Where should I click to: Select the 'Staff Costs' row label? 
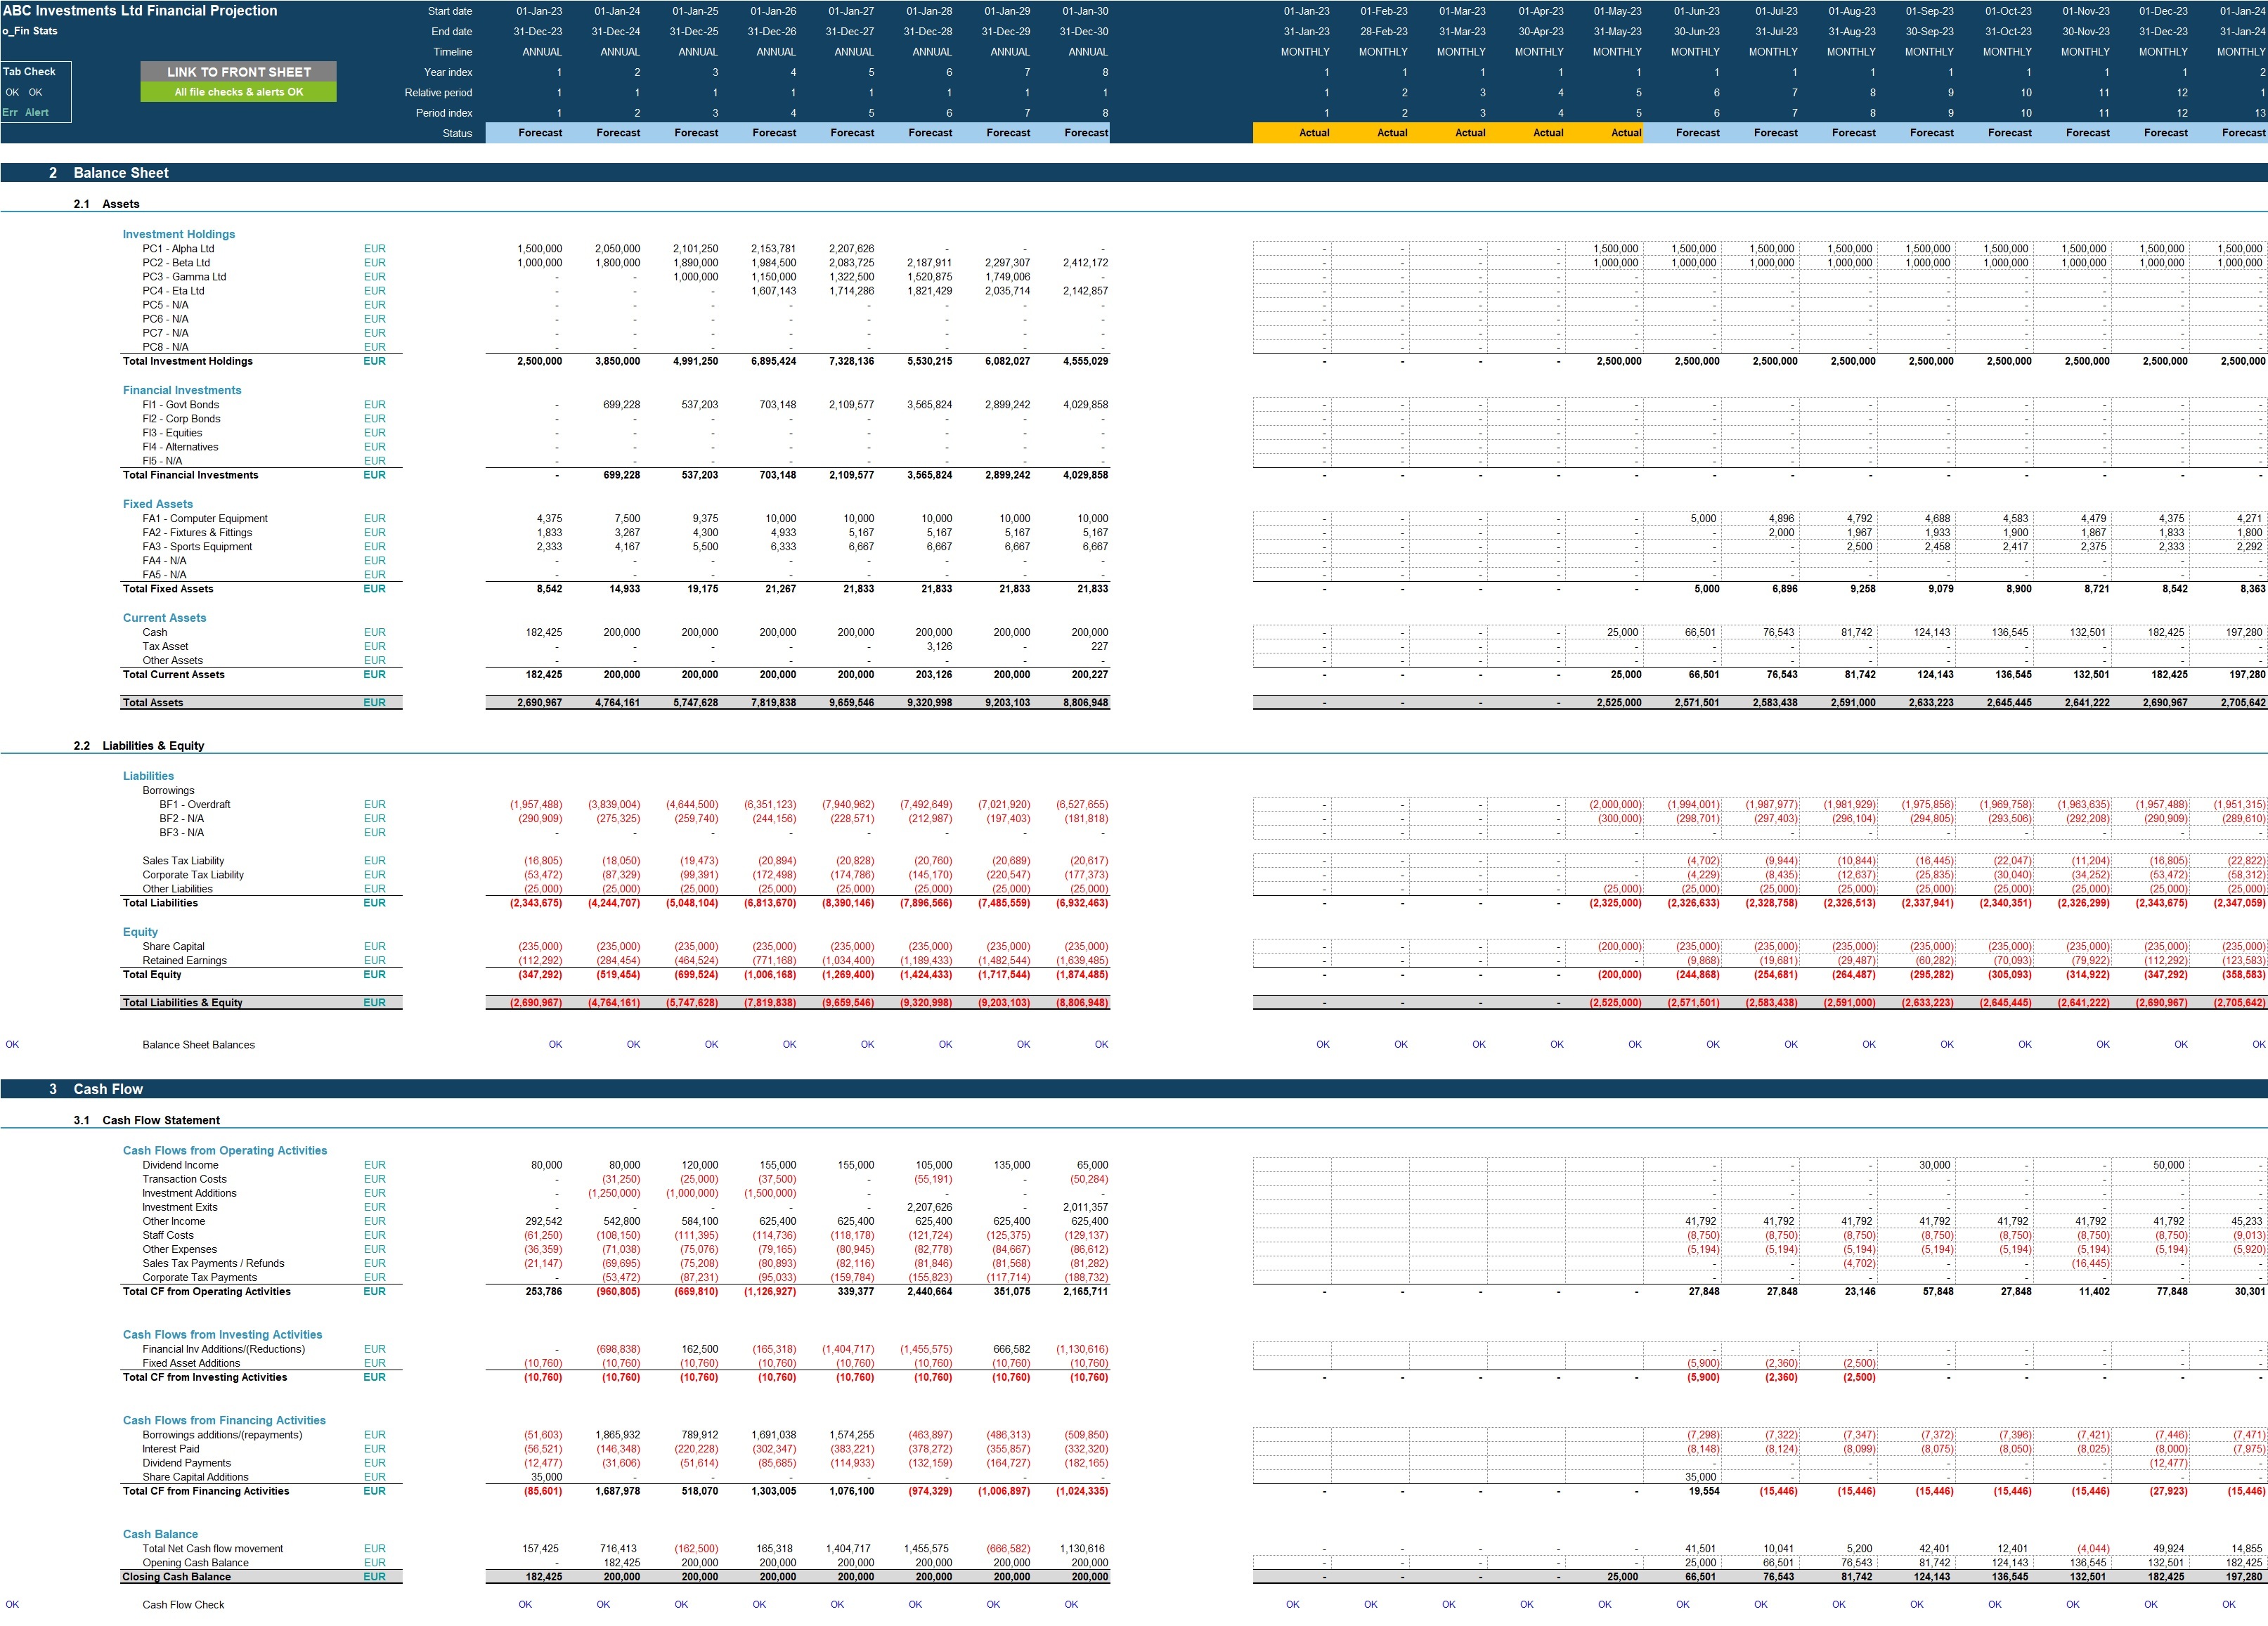point(168,1235)
